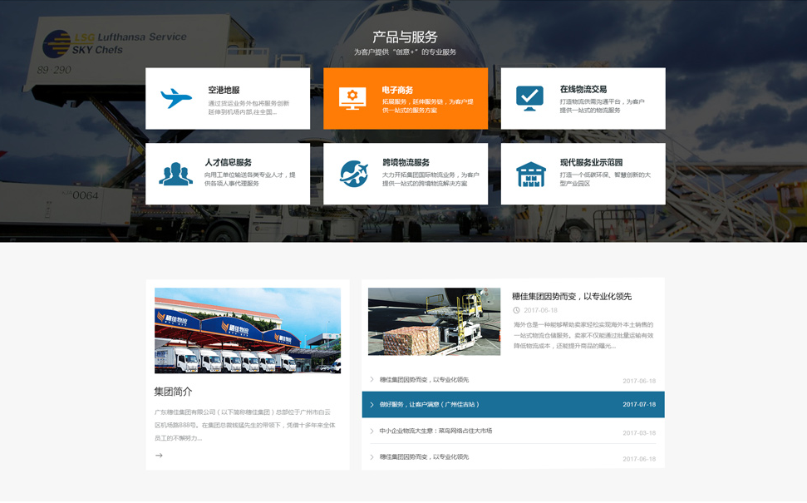This screenshot has width=807, height=503.
Task: Click the 现代服务业示范园 description text
Action: [604, 179]
